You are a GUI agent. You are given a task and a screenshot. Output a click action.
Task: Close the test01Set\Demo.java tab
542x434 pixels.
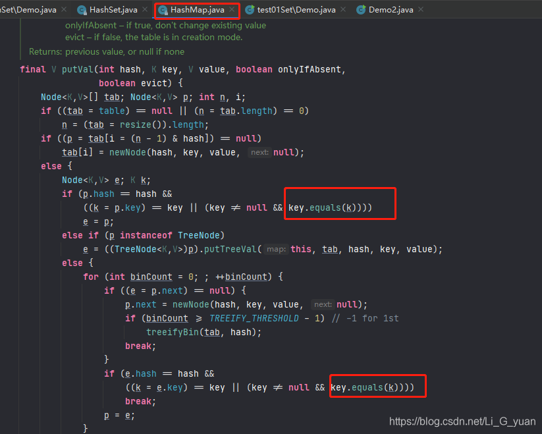point(343,10)
